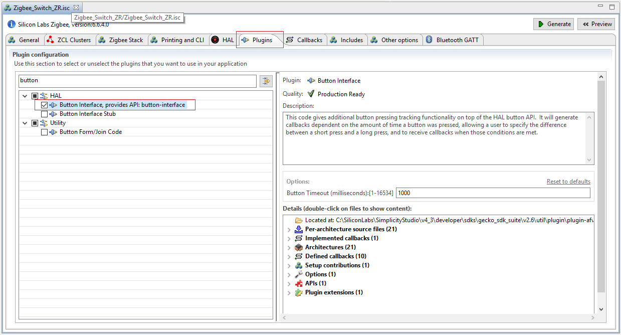Close the Zigbee_Switch_ZR.isc editor tab

coord(76,8)
